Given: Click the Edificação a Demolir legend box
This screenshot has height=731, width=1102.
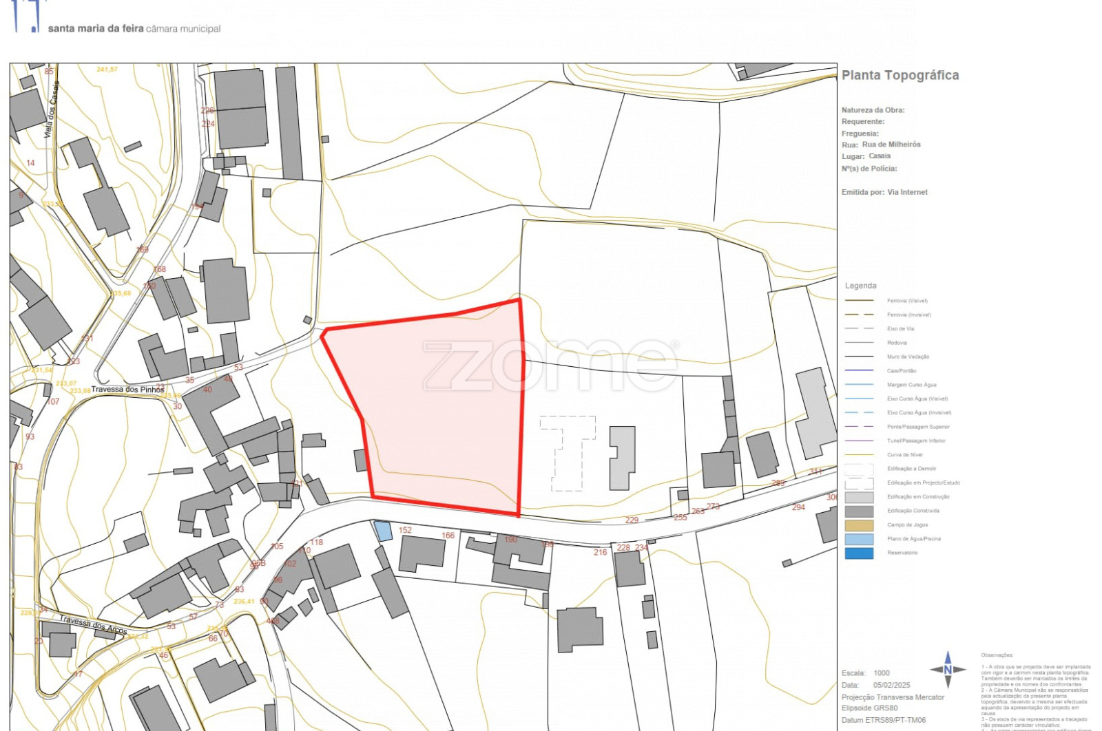Looking at the screenshot, I should tap(859, 469).
